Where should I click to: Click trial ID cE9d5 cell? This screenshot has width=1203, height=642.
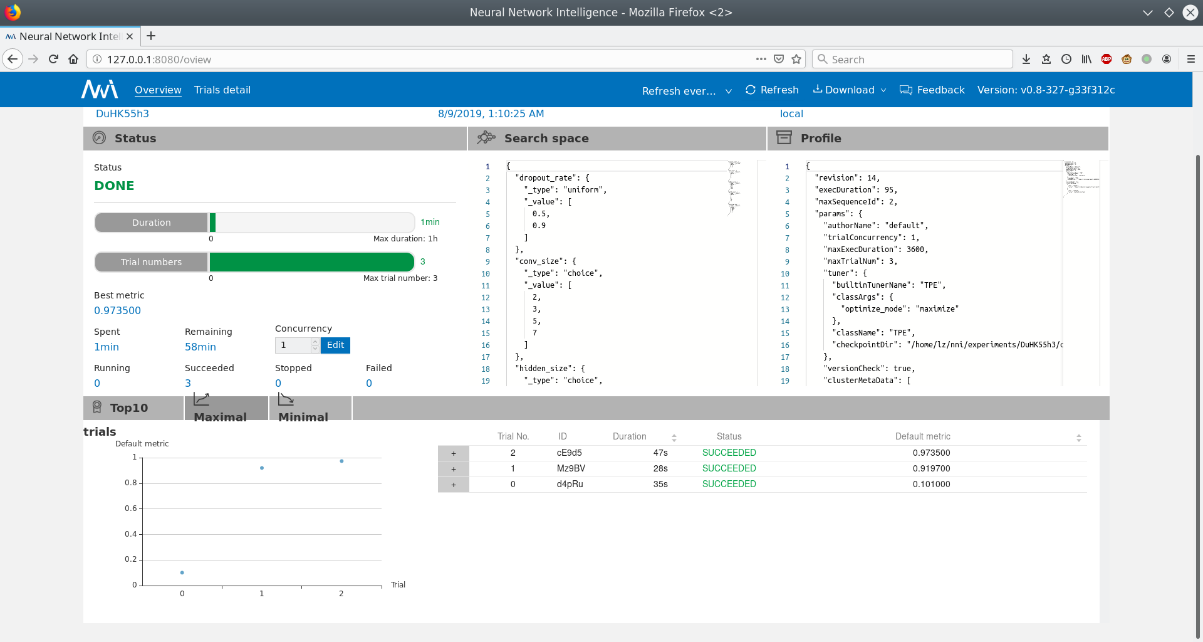point(569,453)
